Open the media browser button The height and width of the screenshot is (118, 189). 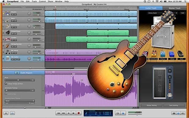[x=183, y=113]
